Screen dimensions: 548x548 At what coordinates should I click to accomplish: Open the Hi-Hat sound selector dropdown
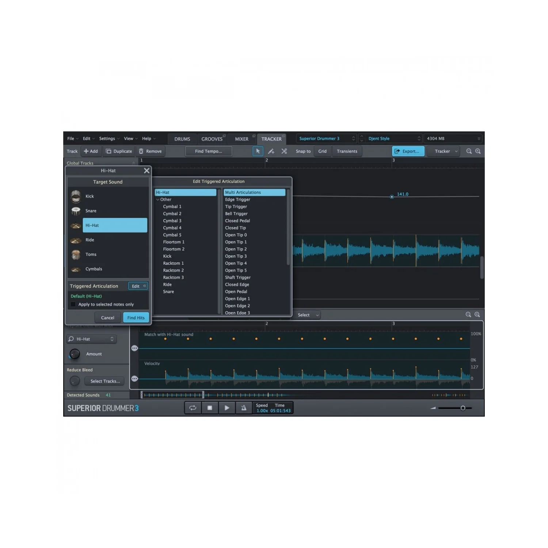(x=92, y=339)
